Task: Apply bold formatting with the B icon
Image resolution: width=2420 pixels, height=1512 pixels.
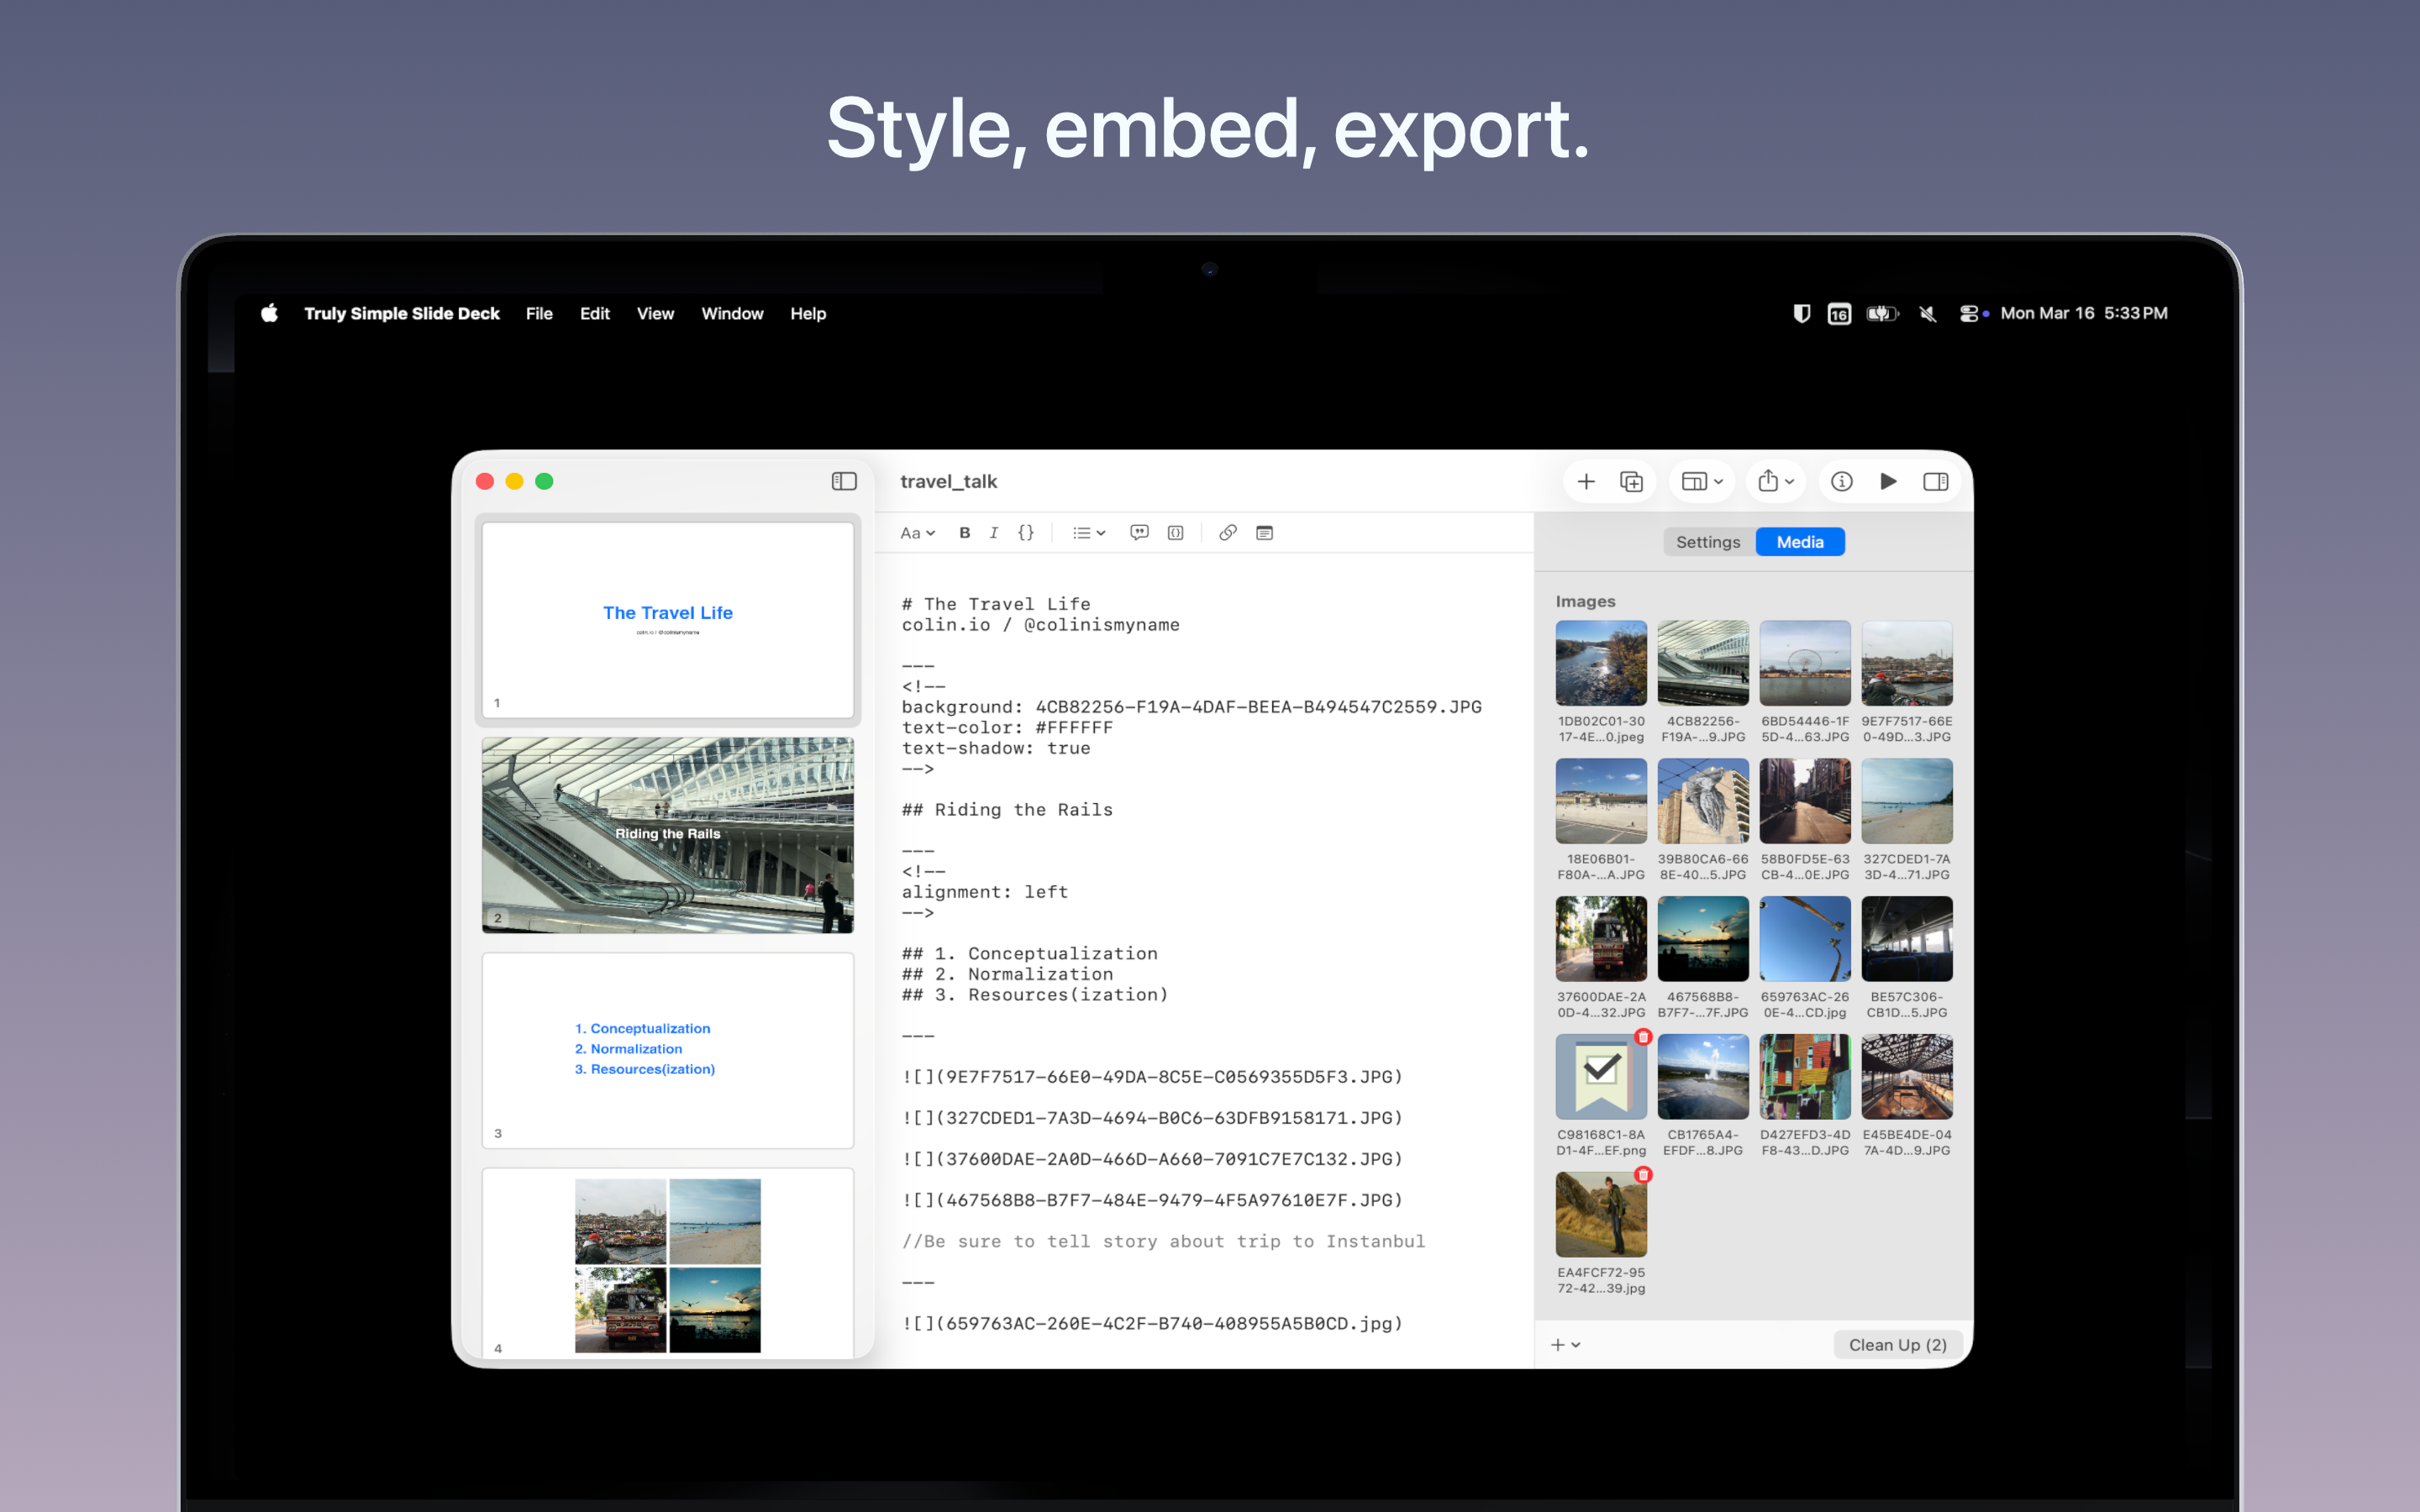Action: [x=963, y=533]
